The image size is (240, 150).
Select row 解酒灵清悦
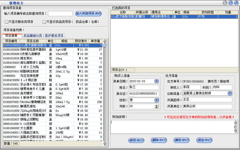[x=52, y=106]
